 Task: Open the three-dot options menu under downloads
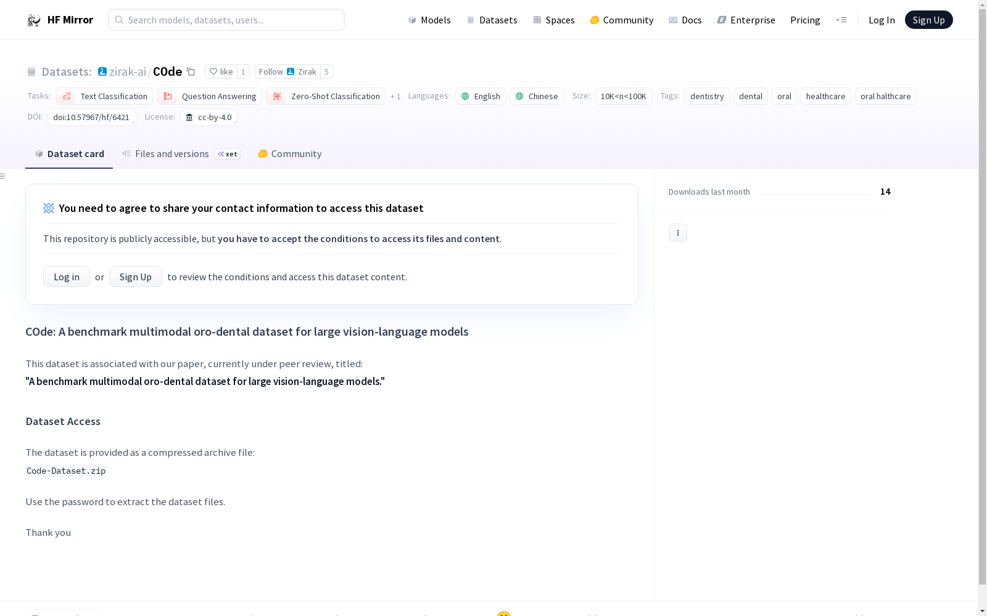click(x=678, y=233)
